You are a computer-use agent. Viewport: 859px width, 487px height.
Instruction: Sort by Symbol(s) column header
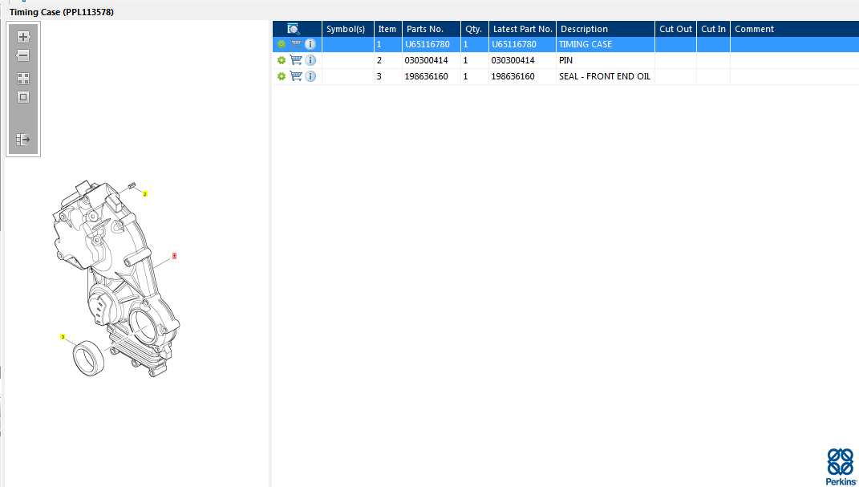pos(348,29)
